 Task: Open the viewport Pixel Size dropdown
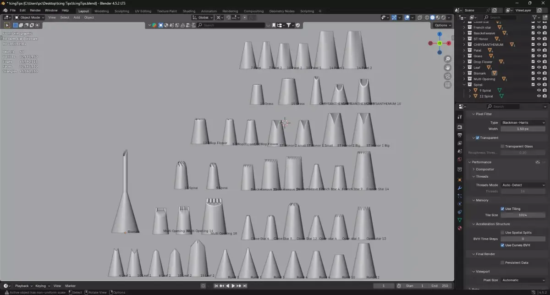point(523,280)
